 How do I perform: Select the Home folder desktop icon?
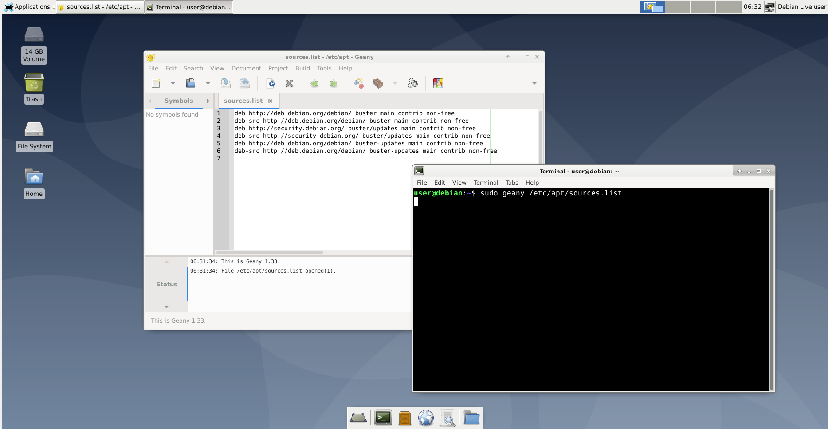click(34, 183)
